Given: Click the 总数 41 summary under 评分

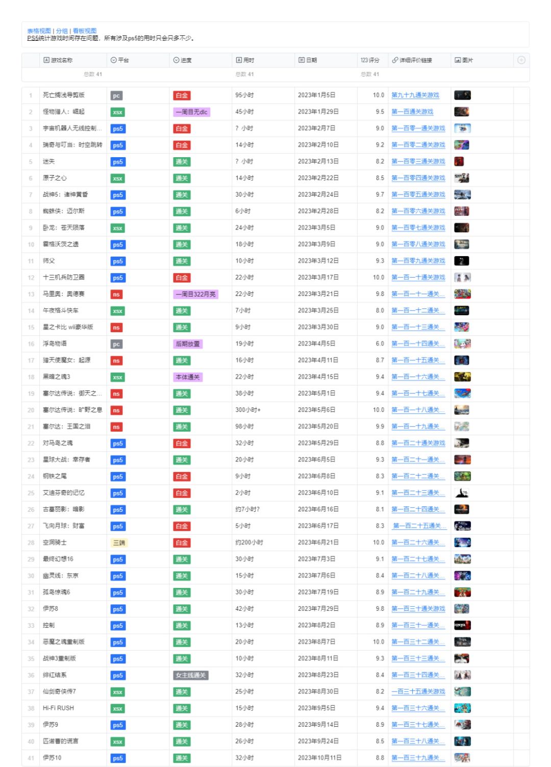Looking at the screenshot, I should (370, 75).
